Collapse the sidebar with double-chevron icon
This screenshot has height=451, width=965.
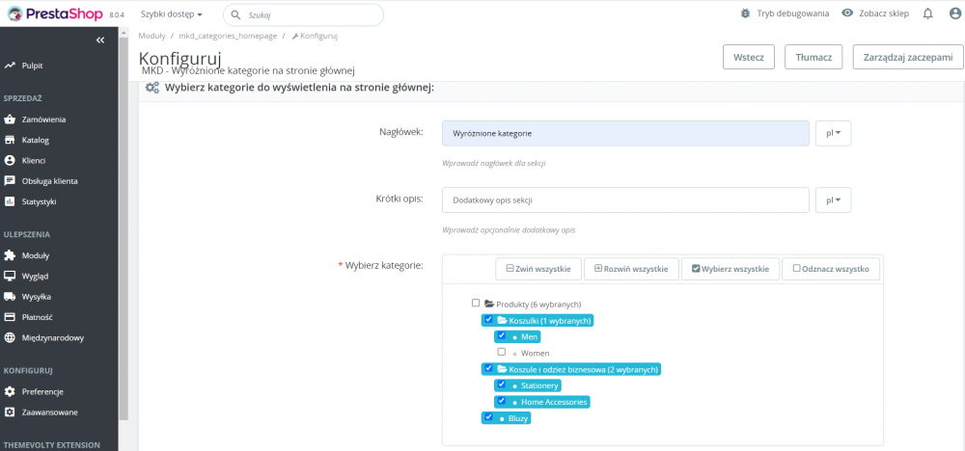100,40
